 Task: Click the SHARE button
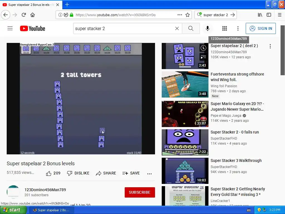coord(106,173)
